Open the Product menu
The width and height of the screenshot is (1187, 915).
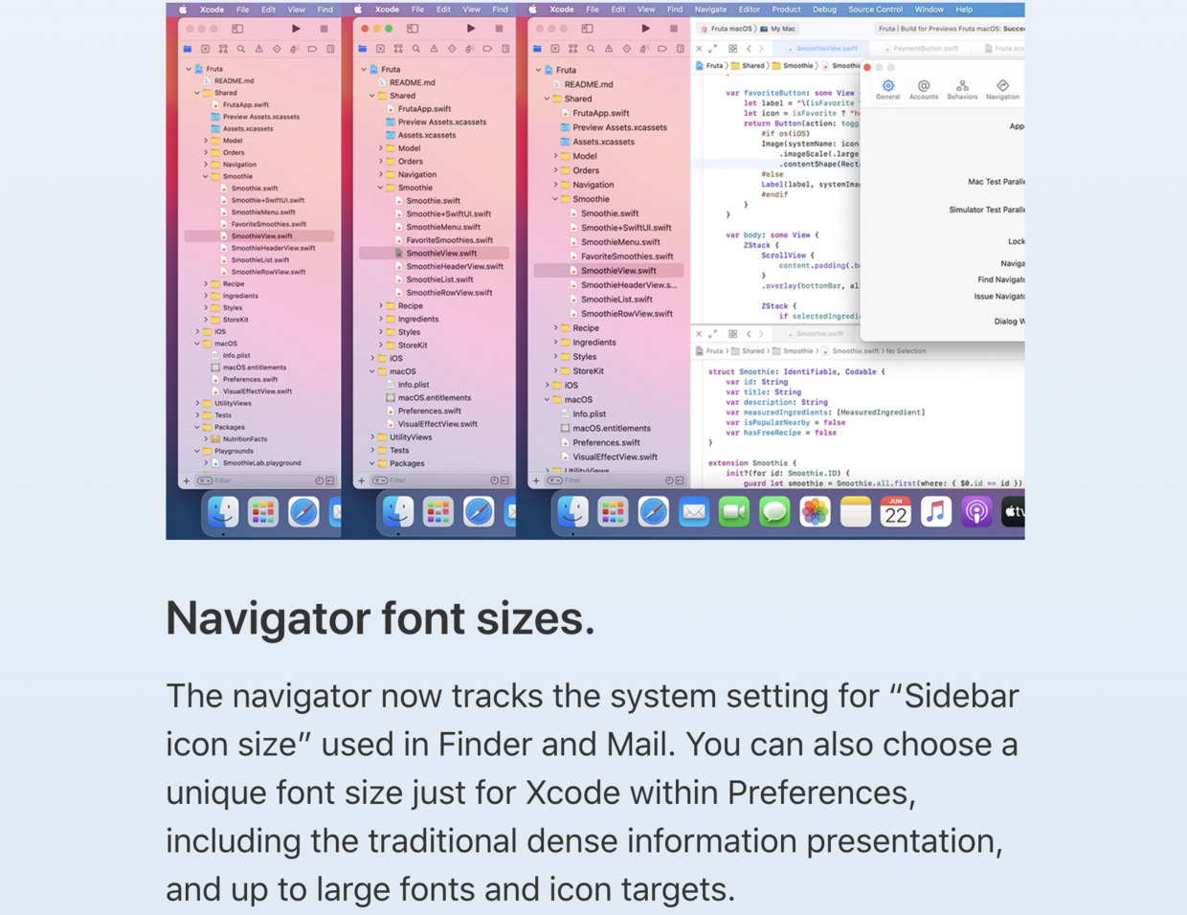tap(786, 10)
